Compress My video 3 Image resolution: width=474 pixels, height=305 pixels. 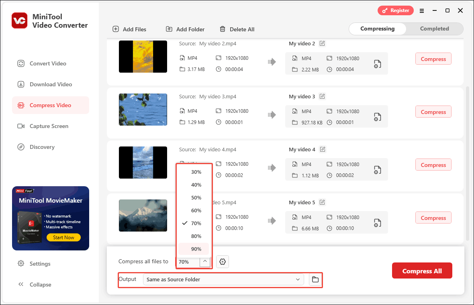(433, 112)
